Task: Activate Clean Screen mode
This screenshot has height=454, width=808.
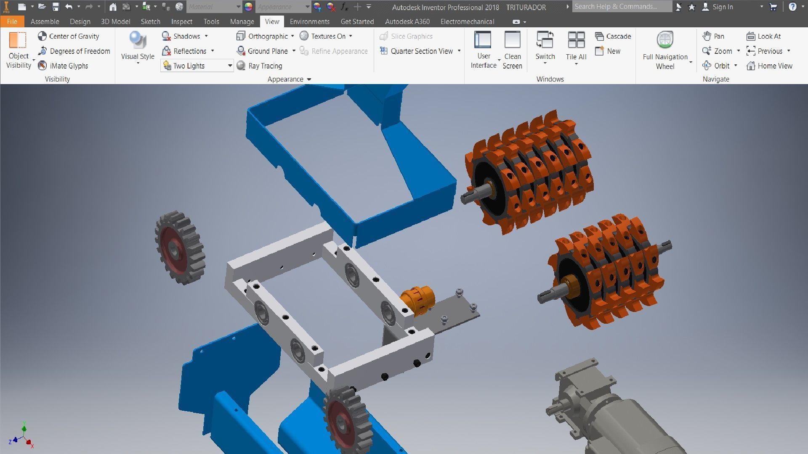Action: 513,50
